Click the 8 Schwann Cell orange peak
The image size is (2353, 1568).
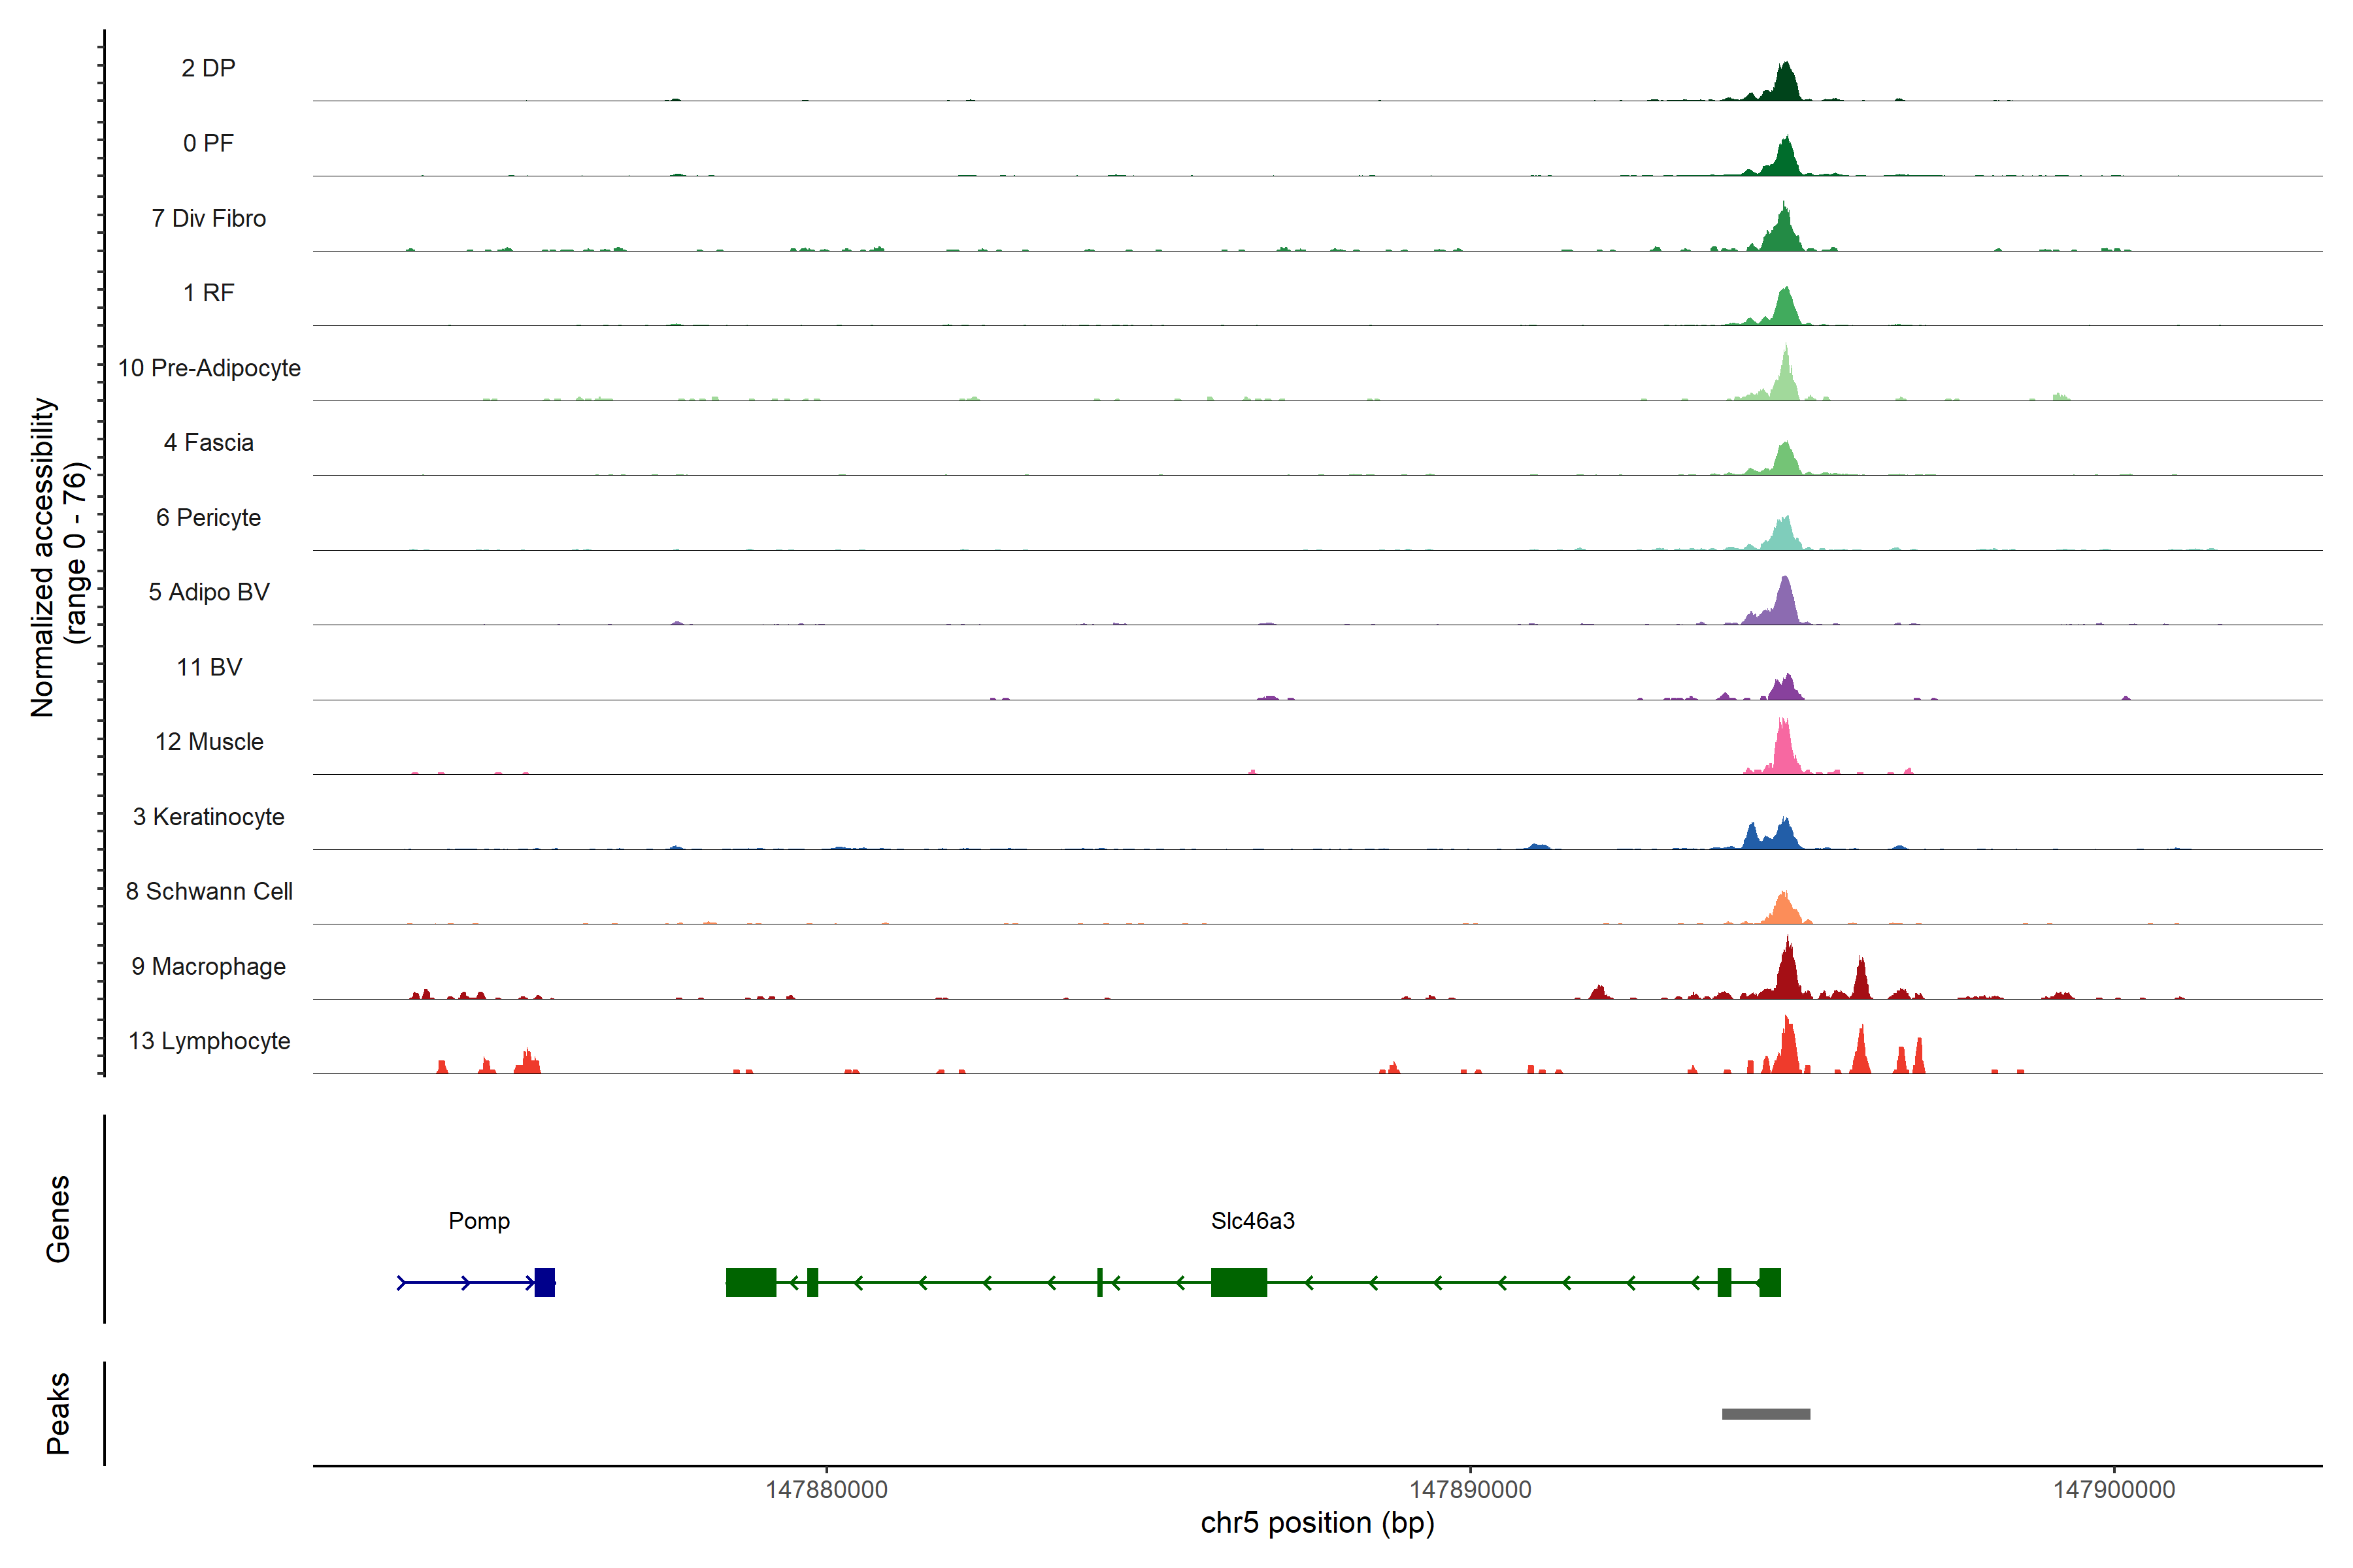click(1783, 911)
